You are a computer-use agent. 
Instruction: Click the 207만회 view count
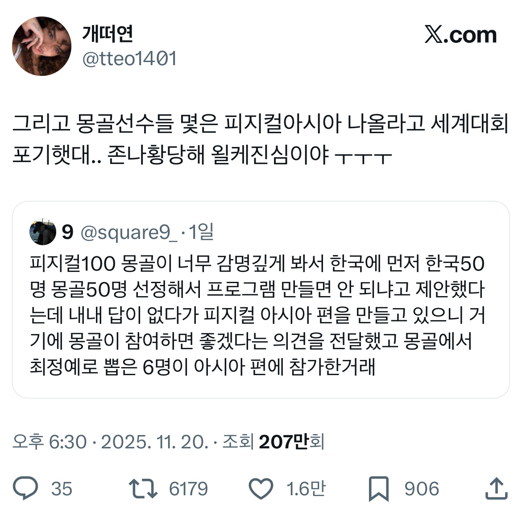coord(291,442)
